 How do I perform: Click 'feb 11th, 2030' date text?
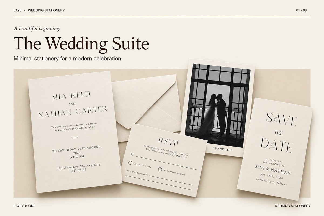tap(272, 176)
